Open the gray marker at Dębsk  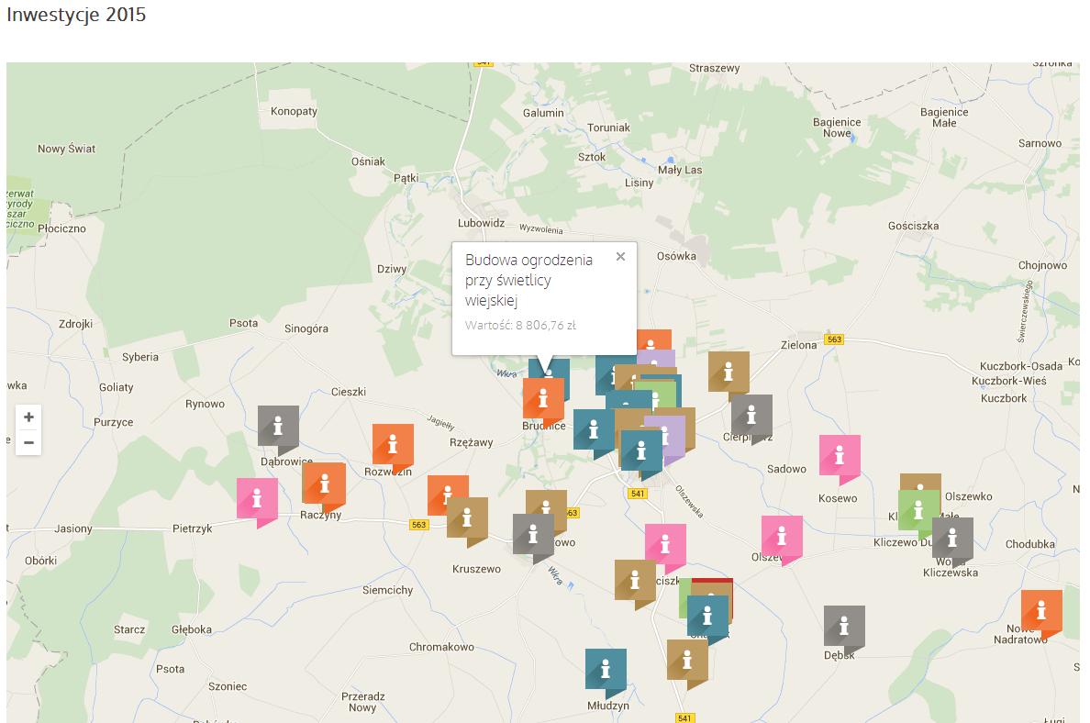[x=844, y=627]
